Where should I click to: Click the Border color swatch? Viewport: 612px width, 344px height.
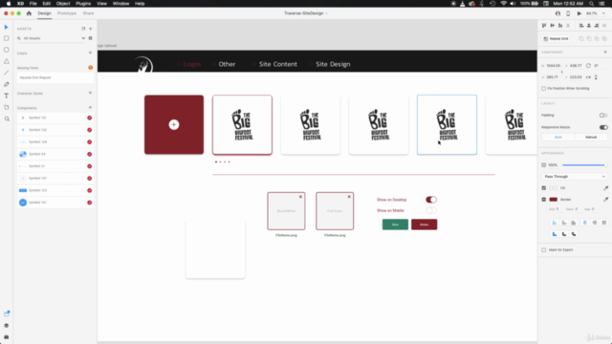553,200
